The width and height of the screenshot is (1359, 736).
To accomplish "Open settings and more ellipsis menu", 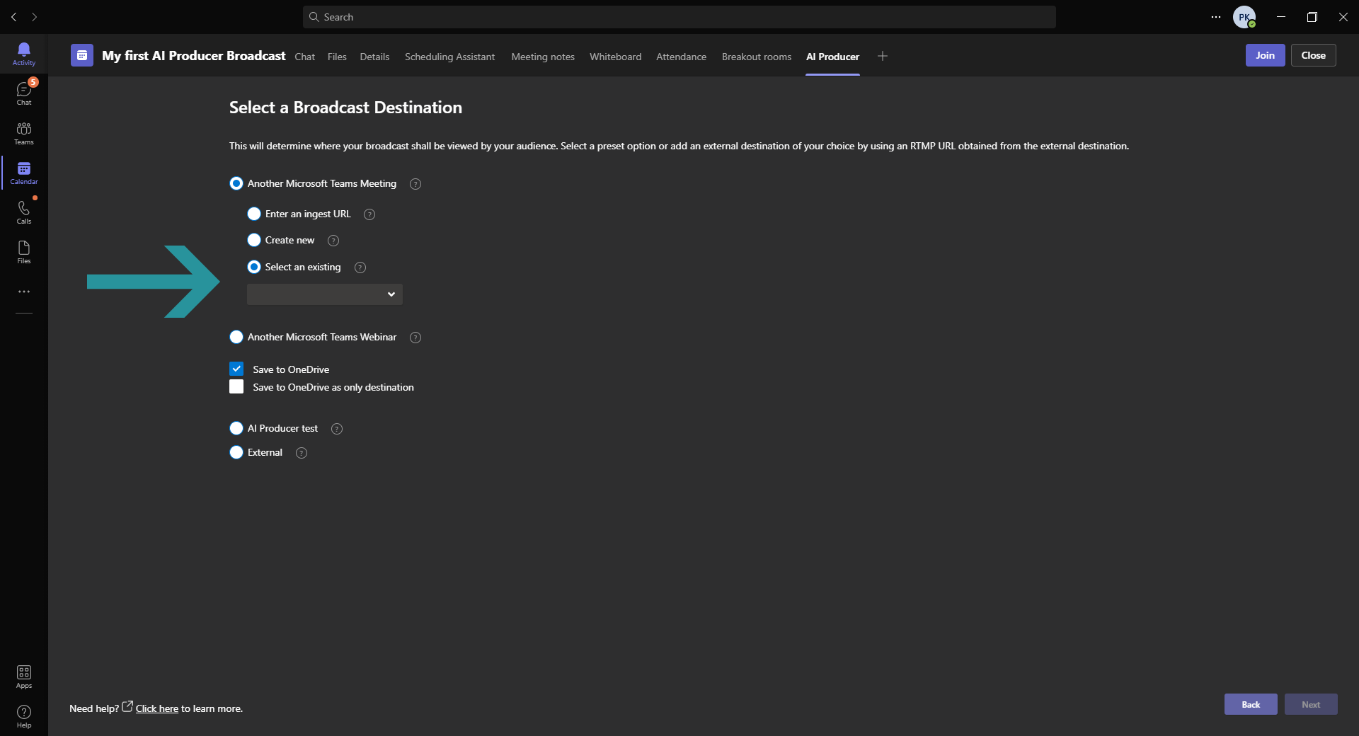I will [x=1216, y=17].
